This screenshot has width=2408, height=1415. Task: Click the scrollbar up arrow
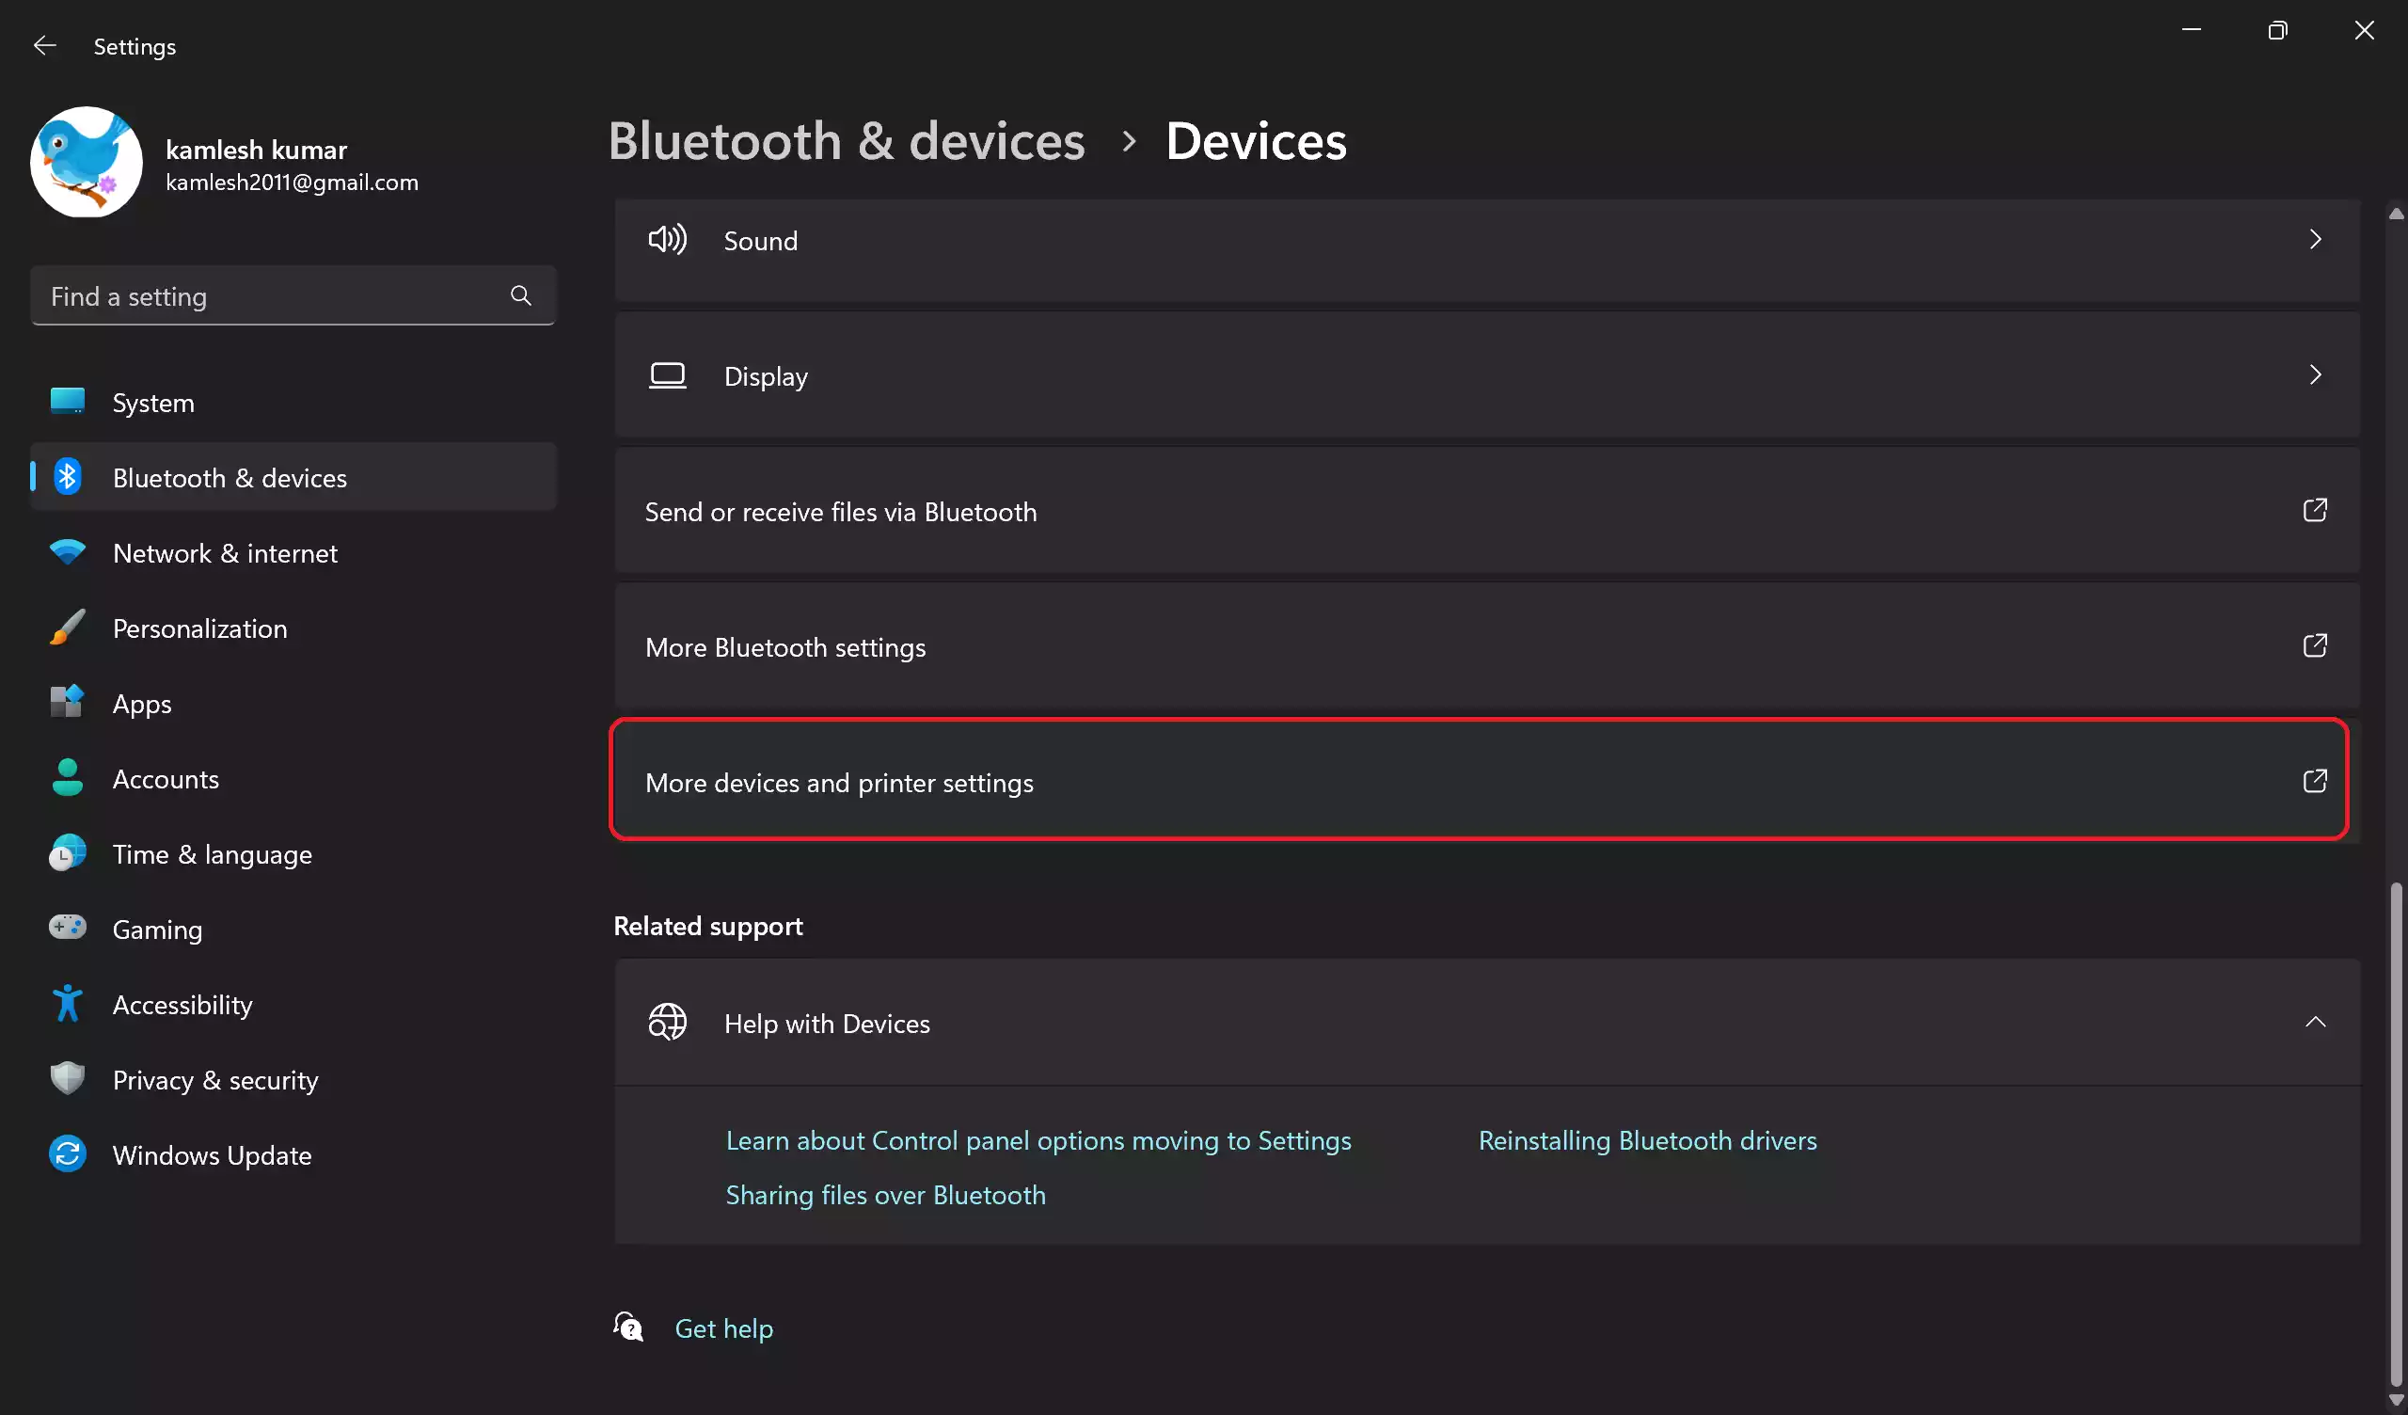2395,215
